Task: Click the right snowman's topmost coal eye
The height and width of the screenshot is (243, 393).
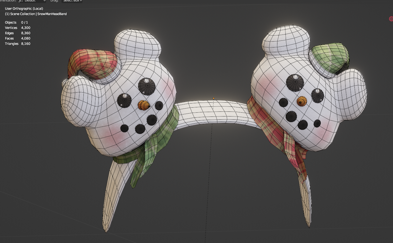Action: (x=295, y=83)
